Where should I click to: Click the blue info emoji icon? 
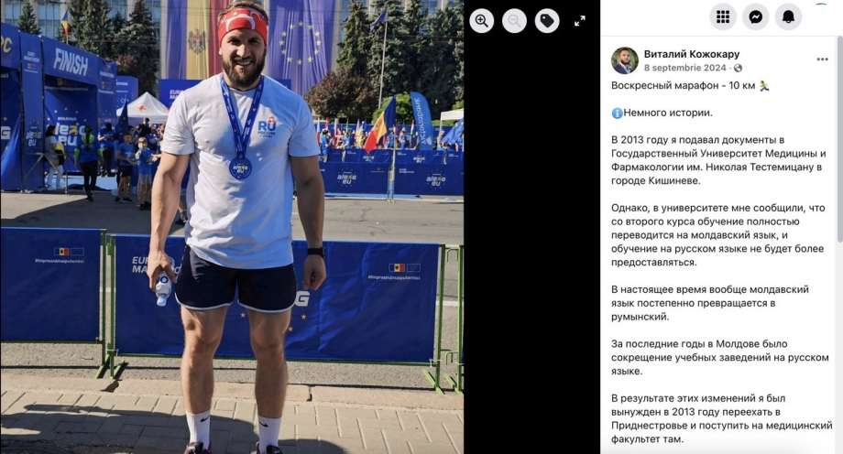(x=617, y=113)
